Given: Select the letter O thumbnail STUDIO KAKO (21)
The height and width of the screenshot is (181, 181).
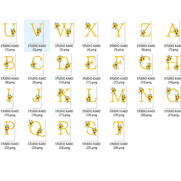Looking at the screenshot, I should pos(173,97).
